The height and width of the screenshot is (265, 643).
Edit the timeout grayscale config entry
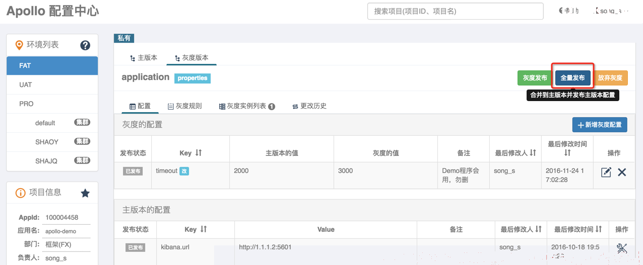pos(606,172)
